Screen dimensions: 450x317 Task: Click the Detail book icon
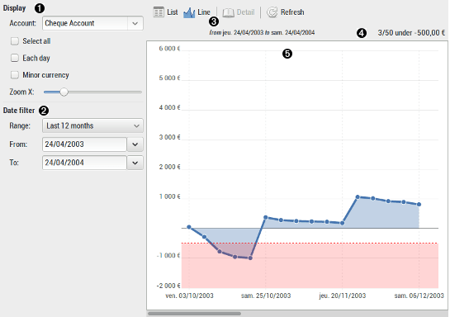click(x=228, y=12)
